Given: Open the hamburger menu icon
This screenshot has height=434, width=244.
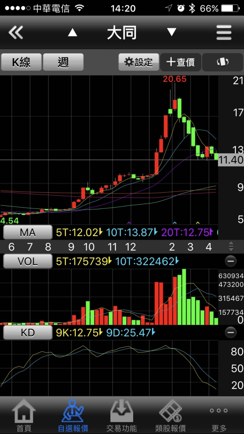Looking at the screenshot, I should [x=224, y=33].
